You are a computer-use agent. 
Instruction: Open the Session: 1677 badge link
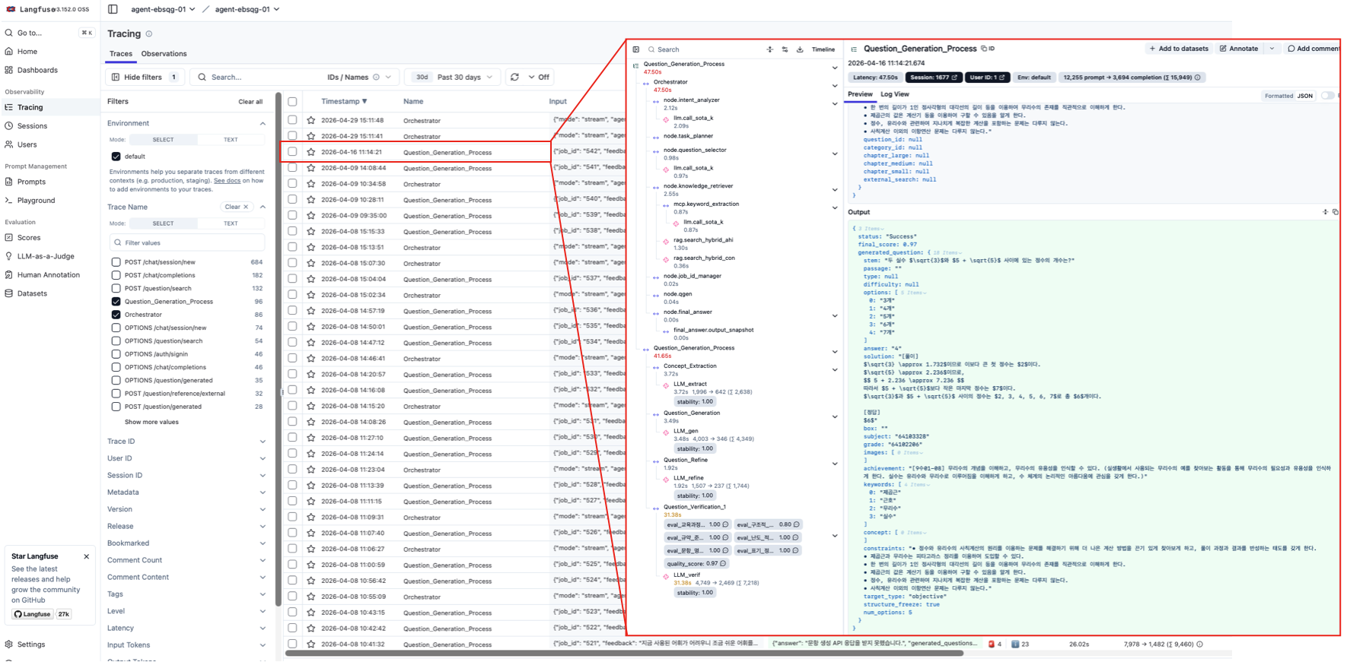933,78
